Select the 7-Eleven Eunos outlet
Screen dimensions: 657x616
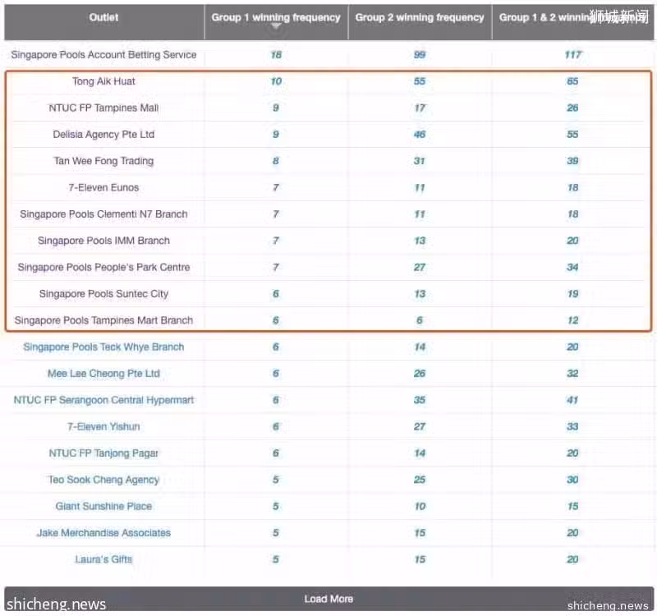pos(104,188)
